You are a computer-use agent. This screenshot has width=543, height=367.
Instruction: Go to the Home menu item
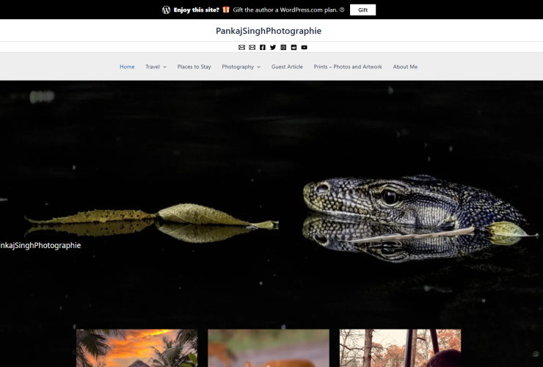tap(127, 67)
